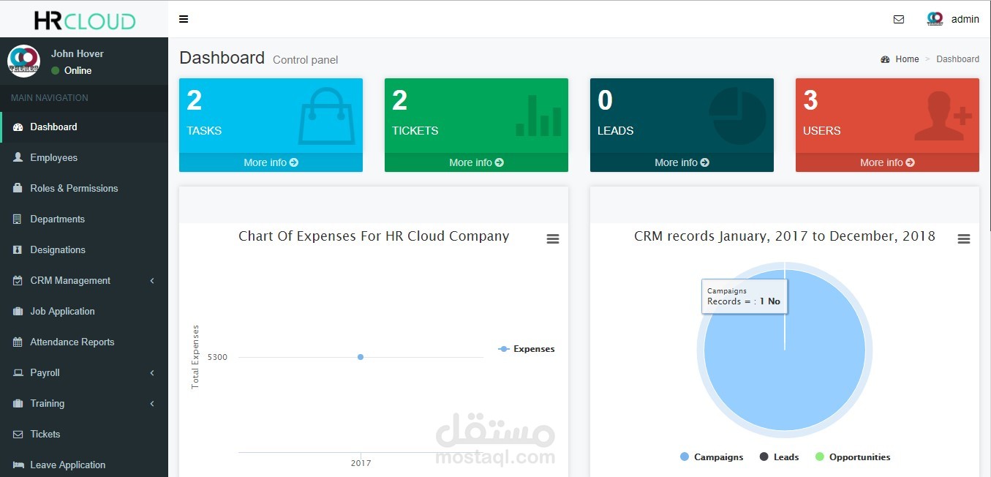Expand the Payroll submenu
991x477 pixels.
coord(152,372)
